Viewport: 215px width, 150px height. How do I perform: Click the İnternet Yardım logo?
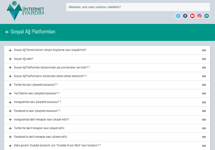tap(25, 11)
